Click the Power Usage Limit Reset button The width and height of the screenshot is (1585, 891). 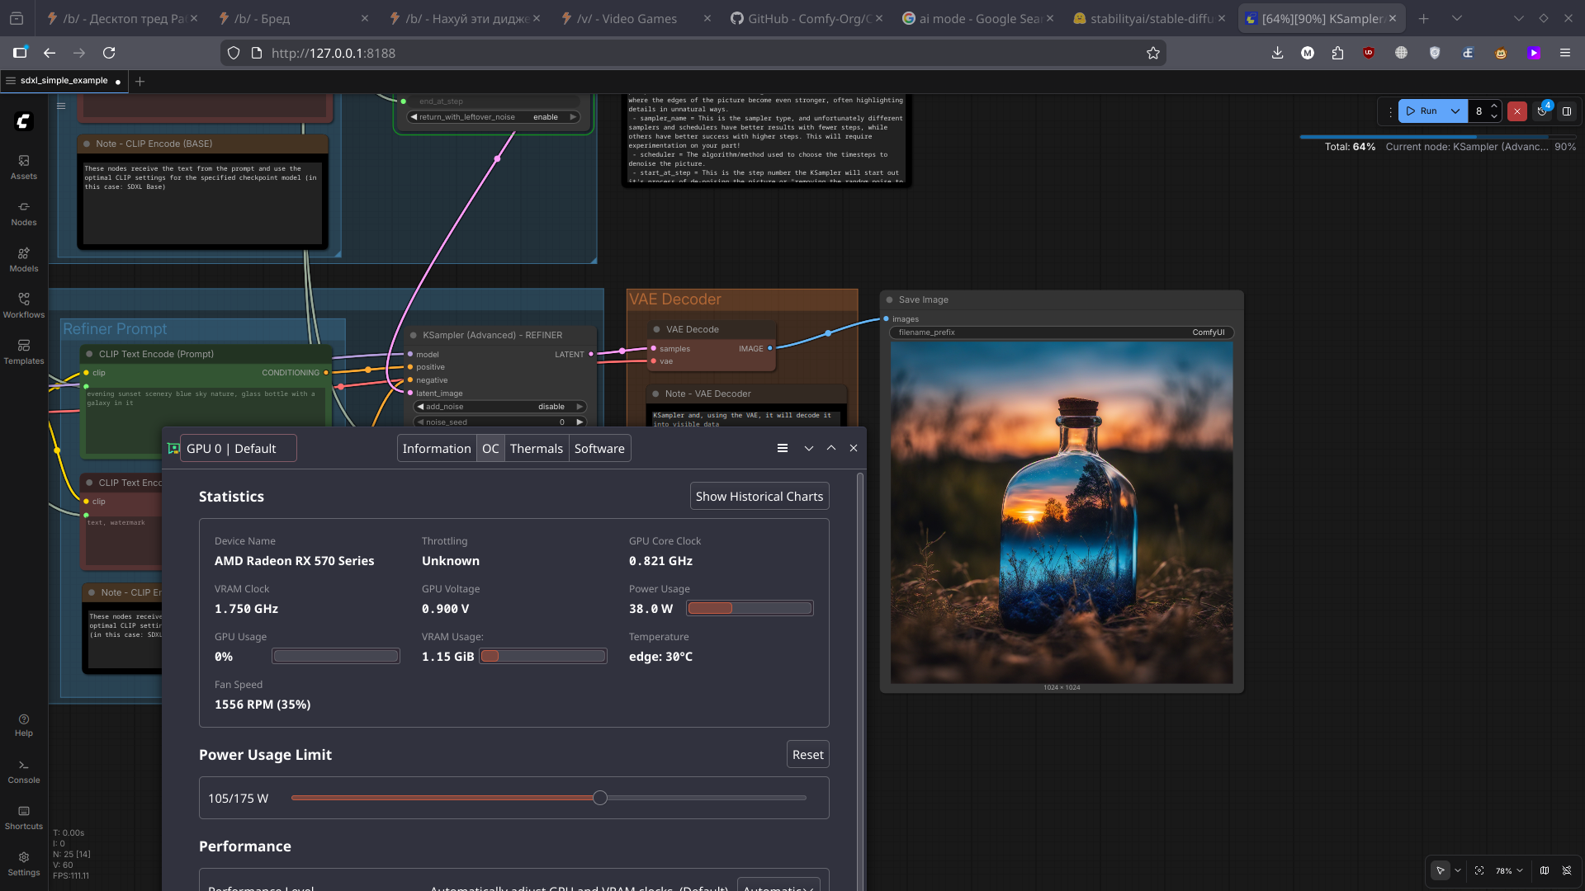(x=807, y=755)
